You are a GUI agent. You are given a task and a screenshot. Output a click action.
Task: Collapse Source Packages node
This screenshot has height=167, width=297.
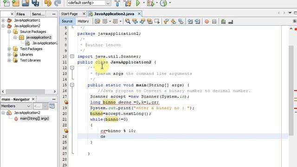(x=9, y=32)
